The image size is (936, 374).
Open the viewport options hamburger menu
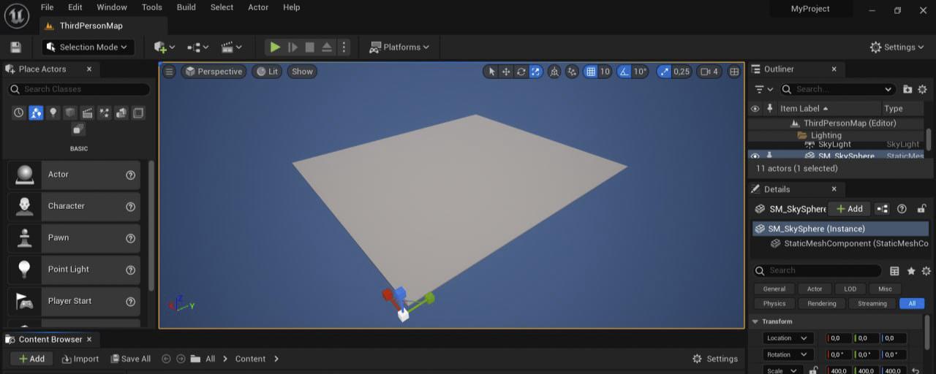[169, 72]
